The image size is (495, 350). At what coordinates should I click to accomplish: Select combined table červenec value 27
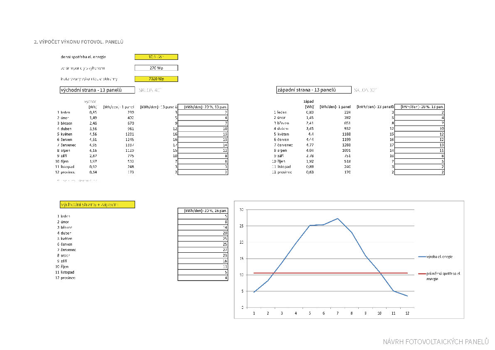tap(203, 250)
